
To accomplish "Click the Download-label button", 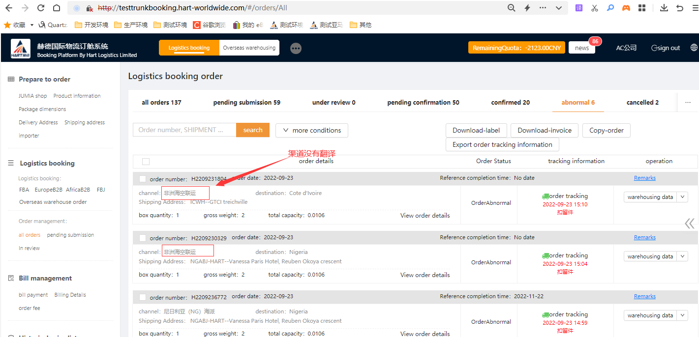I will (x=476, y=130).
